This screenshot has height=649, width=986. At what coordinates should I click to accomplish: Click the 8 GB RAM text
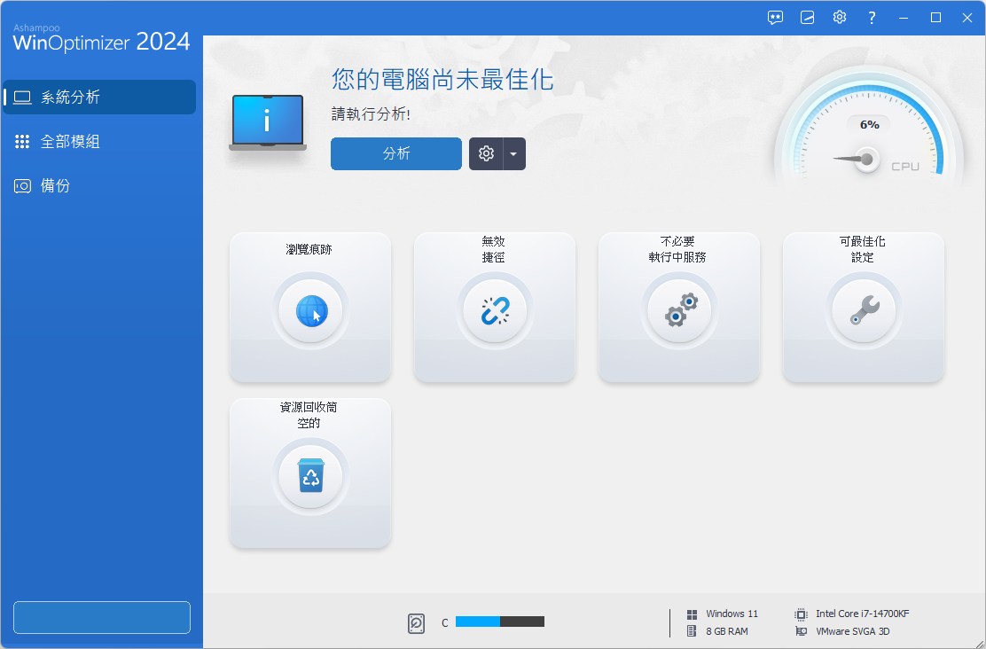727,630
